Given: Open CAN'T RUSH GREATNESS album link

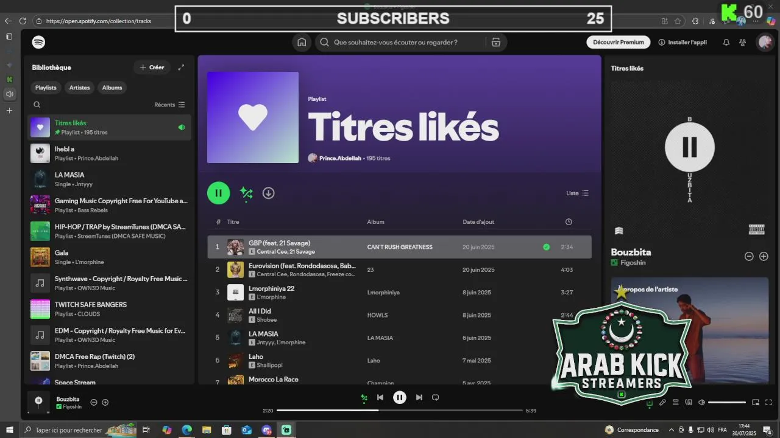Looking at the screenshot, I should pyautogui.click(x=400, y=247).
